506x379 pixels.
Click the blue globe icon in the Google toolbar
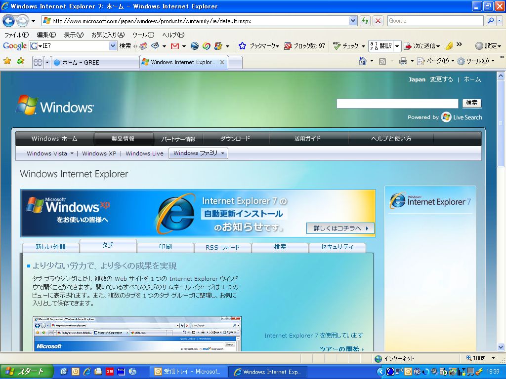[x=195, y=46]
